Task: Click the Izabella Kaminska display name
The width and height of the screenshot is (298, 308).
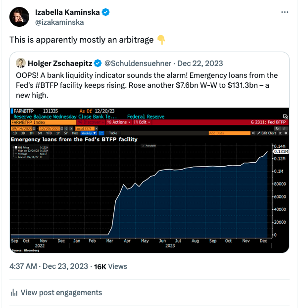Action: point(67,12)
